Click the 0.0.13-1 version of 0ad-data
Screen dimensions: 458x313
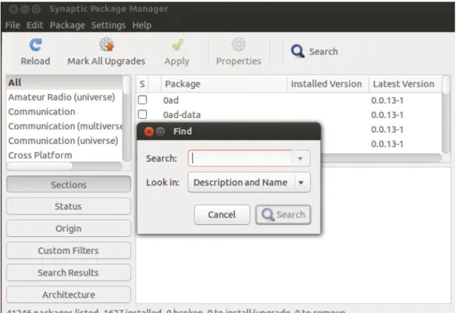coord(387,115)
